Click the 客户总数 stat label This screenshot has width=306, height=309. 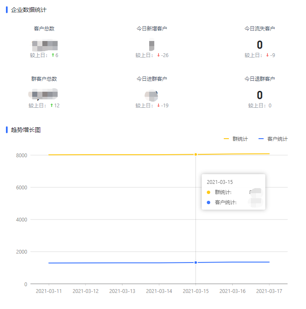pos(44,29)
